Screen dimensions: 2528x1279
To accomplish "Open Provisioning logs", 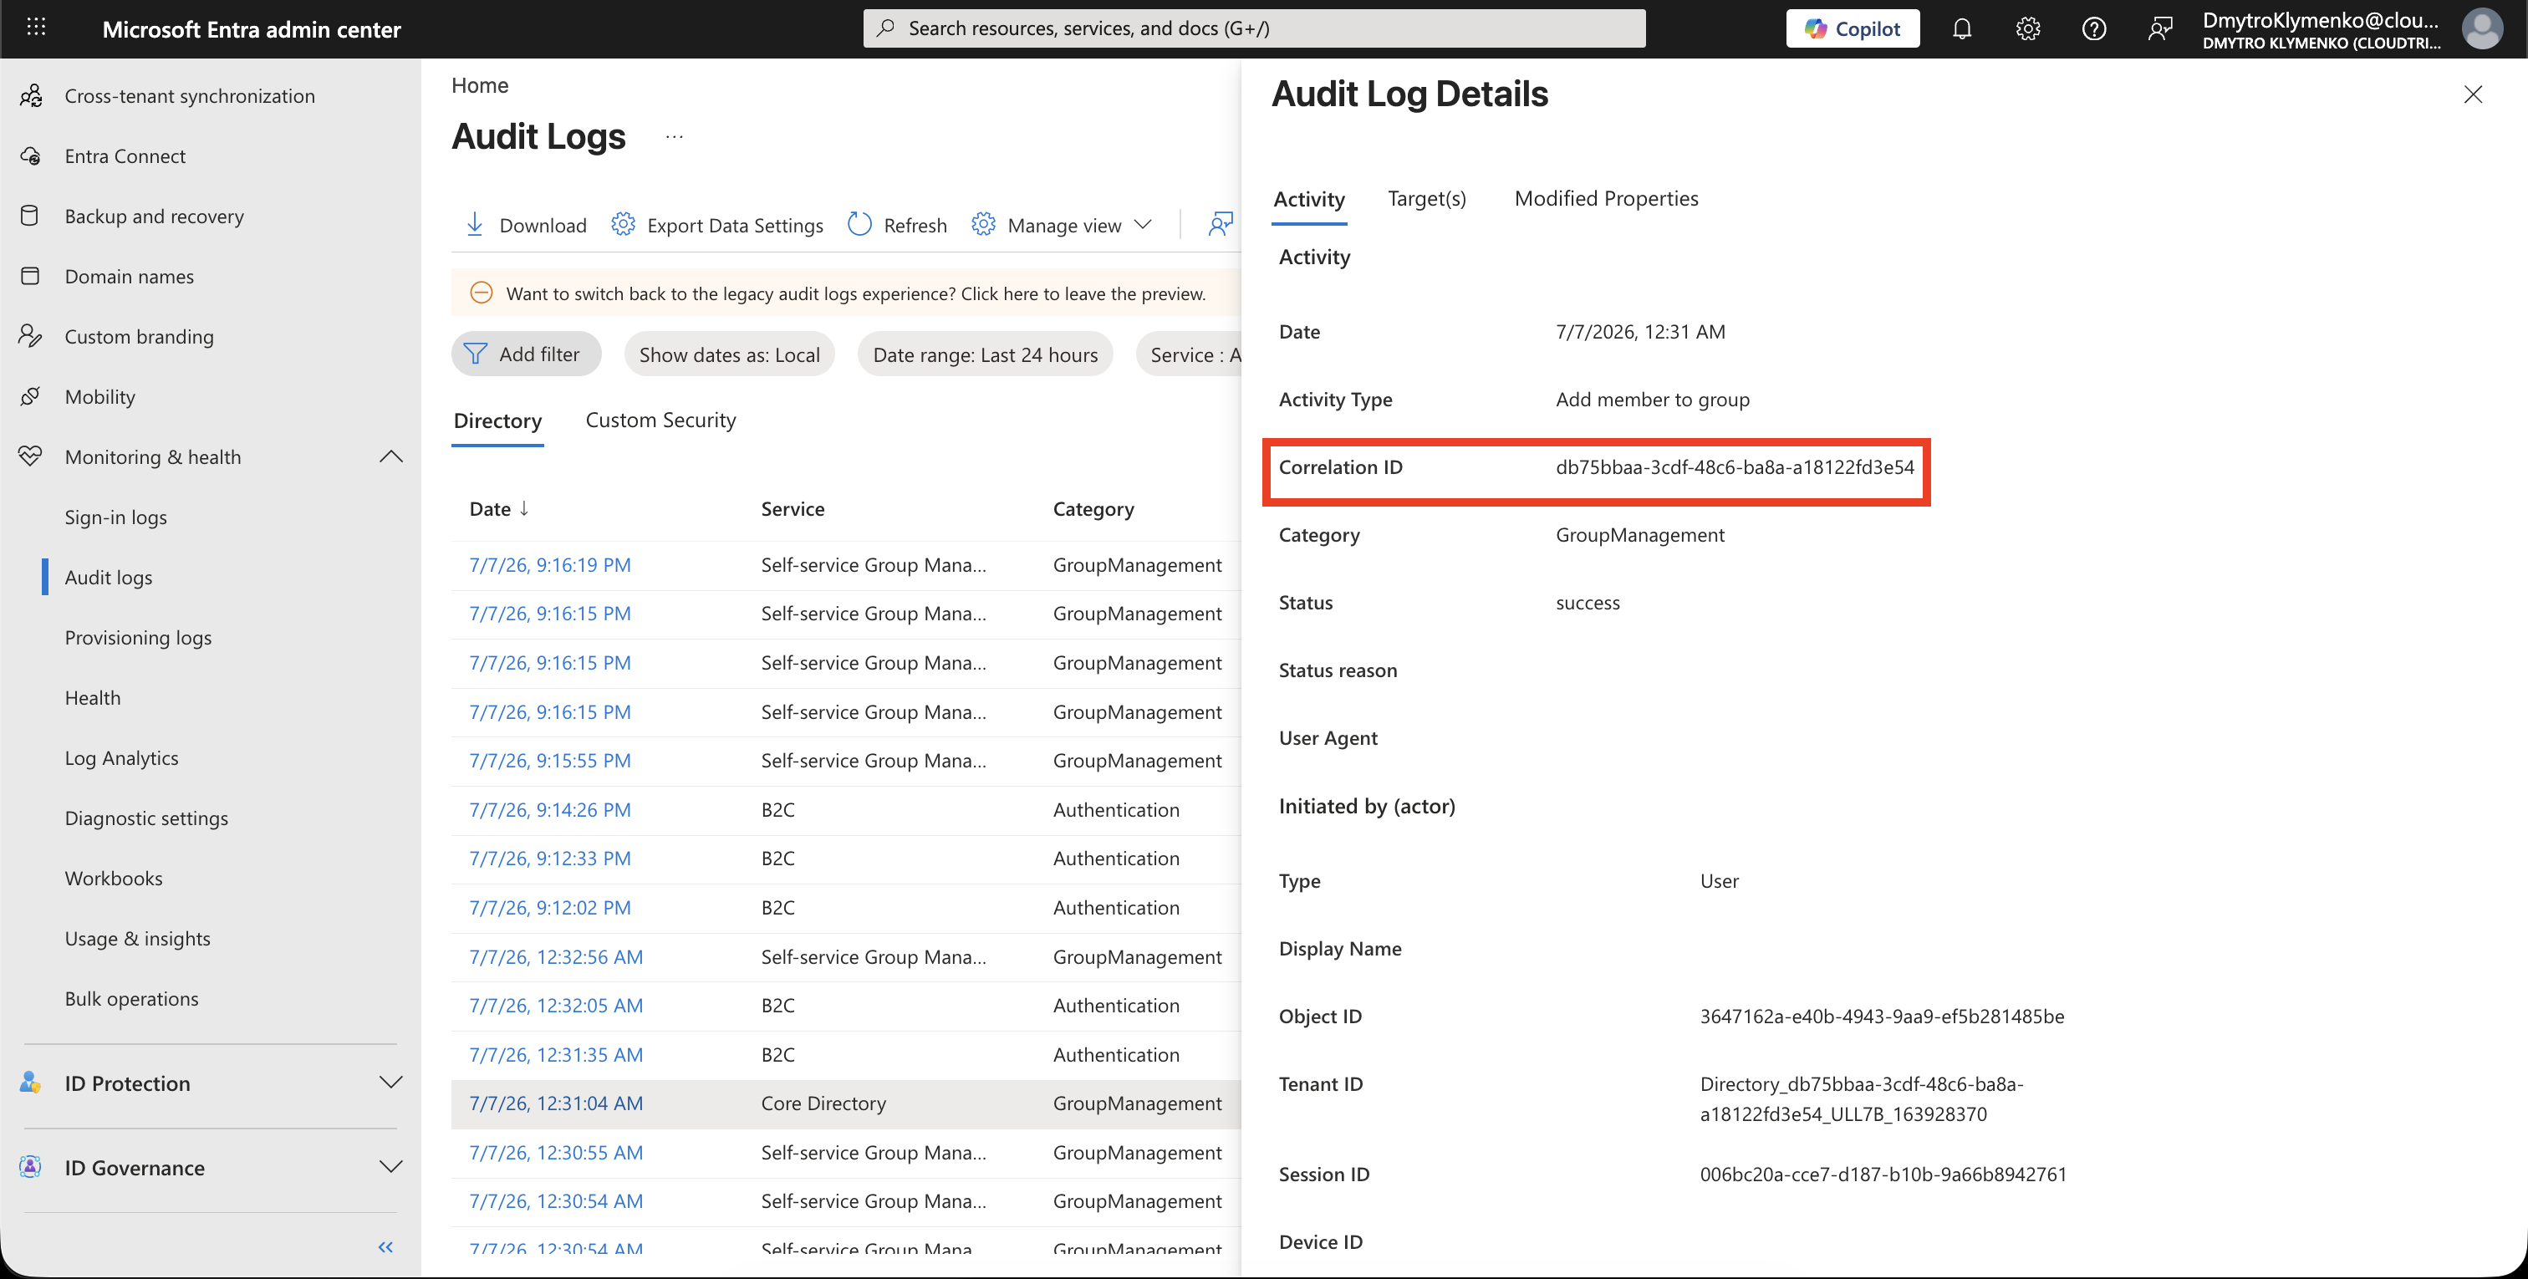I will pyautogui.click(x=137, y=637).
